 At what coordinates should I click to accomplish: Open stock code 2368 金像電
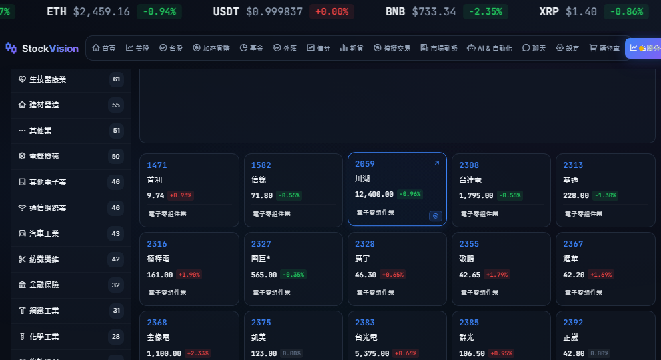pyautogui.click(x=157, y=323)
